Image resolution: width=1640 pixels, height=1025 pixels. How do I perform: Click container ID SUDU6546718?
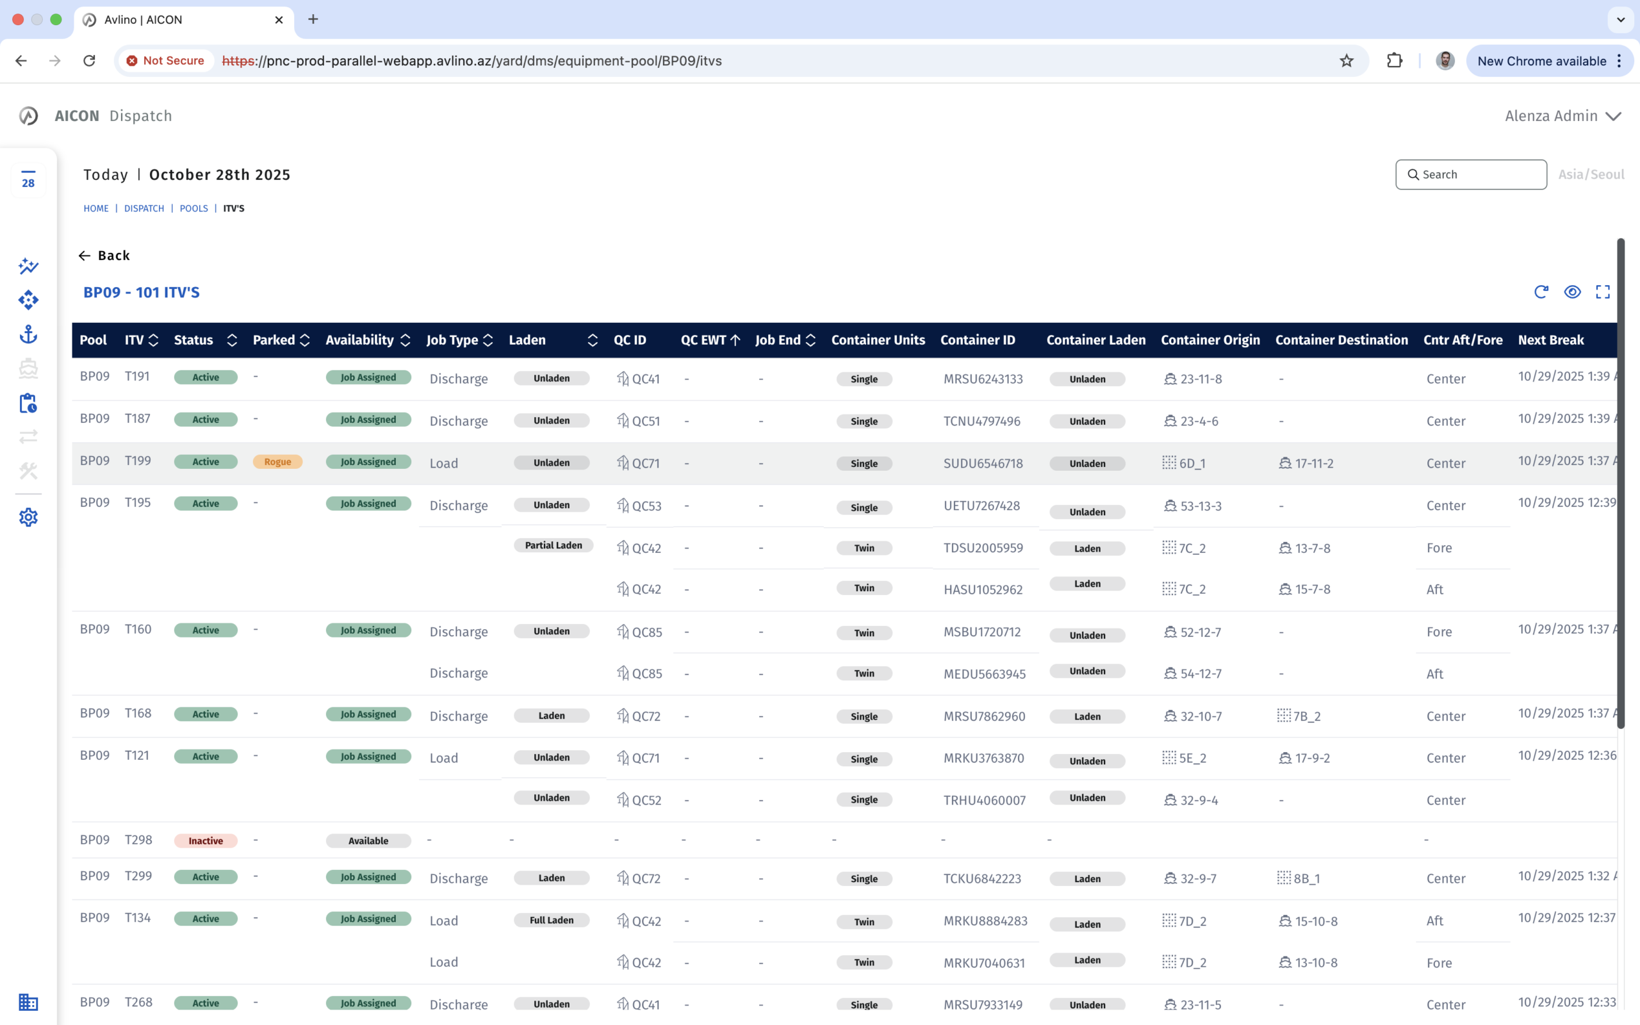[x=983, y=463]
